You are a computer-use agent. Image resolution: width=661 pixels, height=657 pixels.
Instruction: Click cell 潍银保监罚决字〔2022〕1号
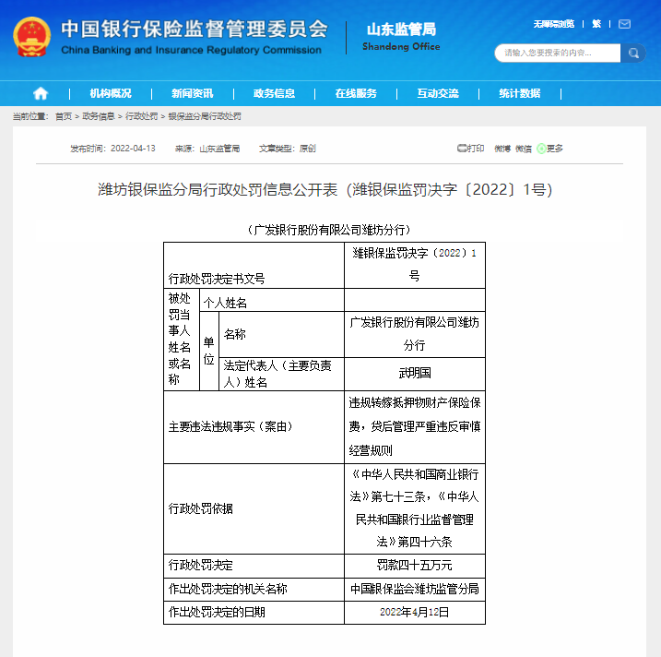[415, 265]
